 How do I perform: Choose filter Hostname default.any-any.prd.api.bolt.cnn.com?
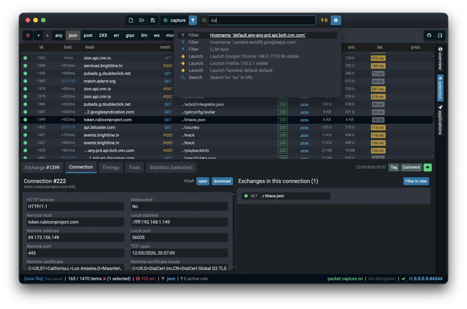pyautogui.click(x=257, y=35)
